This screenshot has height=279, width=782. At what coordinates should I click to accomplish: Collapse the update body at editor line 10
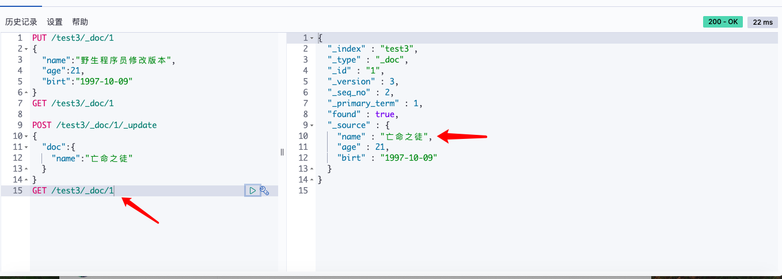(x=26, y=136)
